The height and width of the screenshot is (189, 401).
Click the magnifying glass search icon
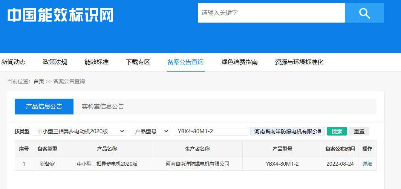[x=364, y=13]
